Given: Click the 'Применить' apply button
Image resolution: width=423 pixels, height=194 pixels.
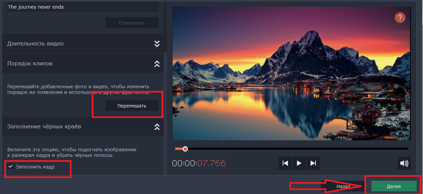Looking at the screenshot, I should [132, 23].
